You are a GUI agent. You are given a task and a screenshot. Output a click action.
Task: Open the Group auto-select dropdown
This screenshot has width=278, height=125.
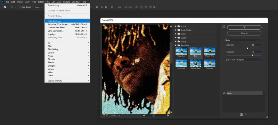point(39,7)
